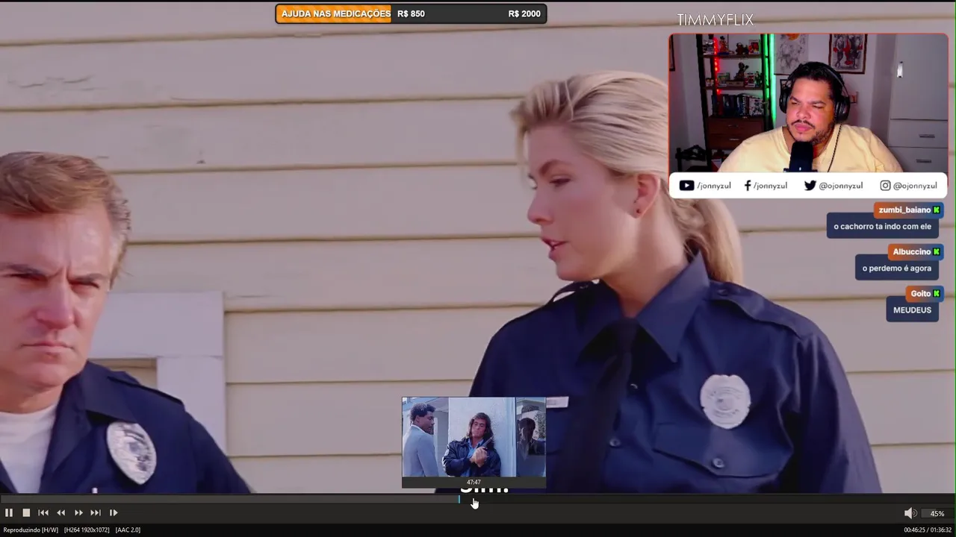The width and height of the screenshot is (956, 537).
Task: Click the Reproduzindo [H/W] status text
Action: pos(31,530)
